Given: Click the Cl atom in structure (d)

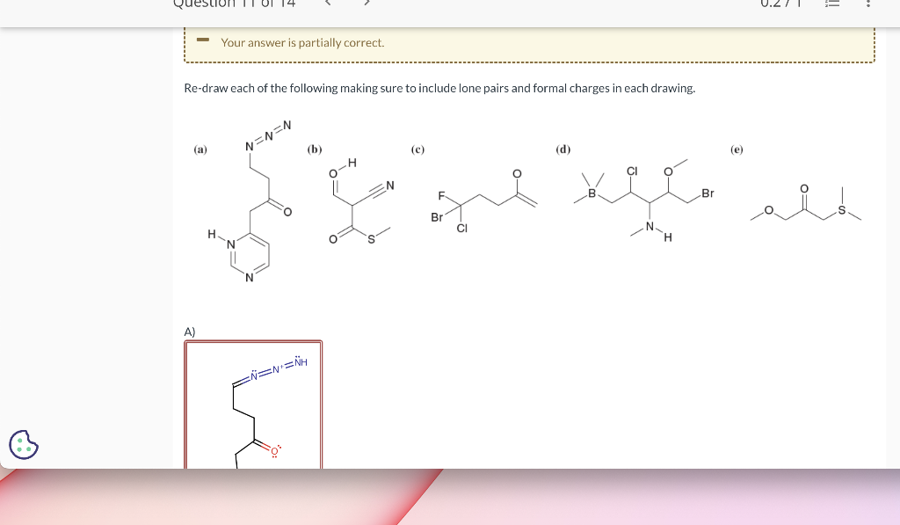Looking at the screenshot, I should [x=632, y=169].
